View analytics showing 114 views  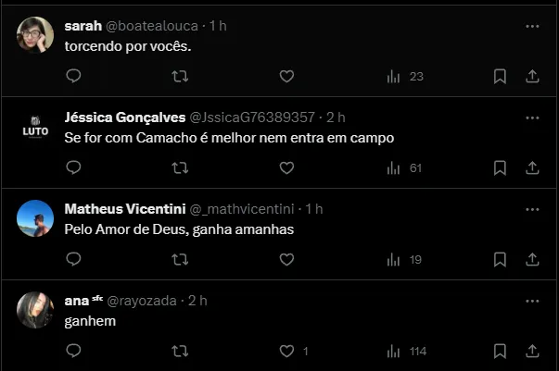point(406,351)
